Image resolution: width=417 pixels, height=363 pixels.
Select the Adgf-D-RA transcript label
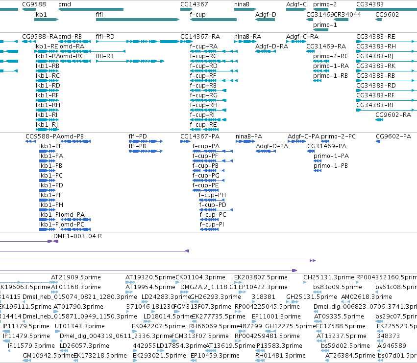[271, 46]
